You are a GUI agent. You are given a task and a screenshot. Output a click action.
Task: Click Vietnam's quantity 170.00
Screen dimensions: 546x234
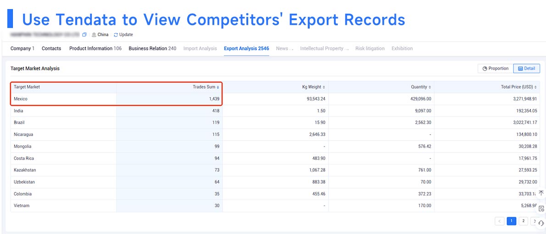click(425, 206)
